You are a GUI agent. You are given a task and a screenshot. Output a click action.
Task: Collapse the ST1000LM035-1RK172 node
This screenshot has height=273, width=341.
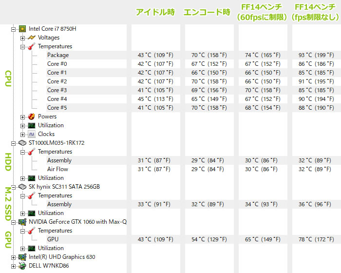coord(14,143)
